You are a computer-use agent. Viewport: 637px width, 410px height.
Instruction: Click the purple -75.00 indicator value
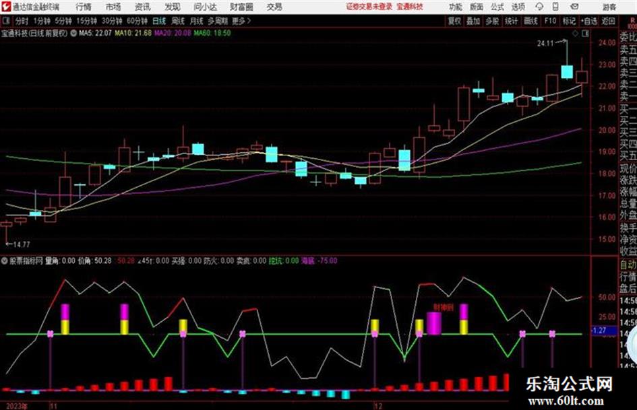click(327, 261)
